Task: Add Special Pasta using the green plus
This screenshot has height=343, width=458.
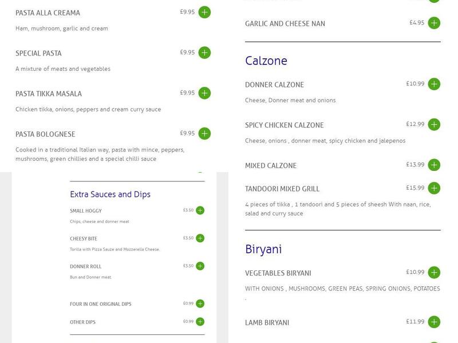Action: pyautogui.click(x=204, y=53)
